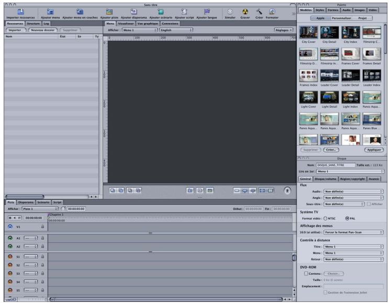Open the Afficher Piste 1 dropdown
This screenshot has height=303, width=389.
[40, 209]
